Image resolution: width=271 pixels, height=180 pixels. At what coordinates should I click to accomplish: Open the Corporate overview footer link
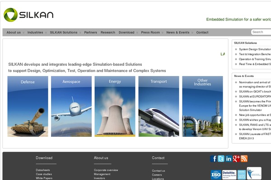pyautogui.click(x=106, y=170)
